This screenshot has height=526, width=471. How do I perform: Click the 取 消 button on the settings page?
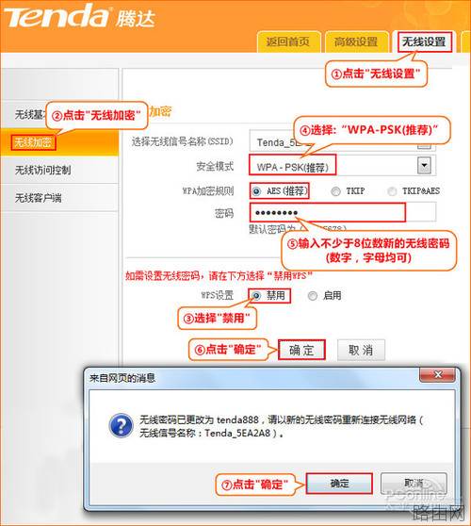pyautogui.click(x=361, y=351)
